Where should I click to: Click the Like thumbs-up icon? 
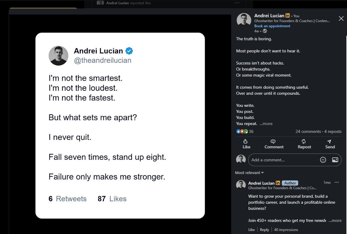246,141
